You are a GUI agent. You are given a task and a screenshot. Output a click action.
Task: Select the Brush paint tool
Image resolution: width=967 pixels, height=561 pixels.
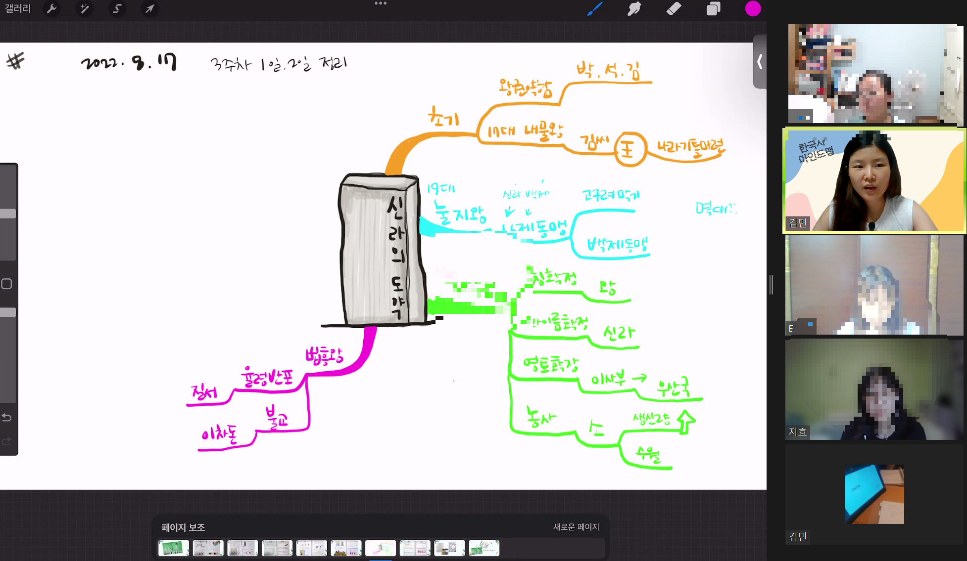594,8
